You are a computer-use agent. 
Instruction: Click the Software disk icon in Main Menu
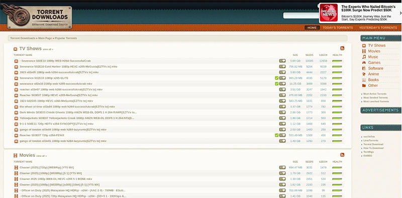pyautogui.click(x=364, y=68)
